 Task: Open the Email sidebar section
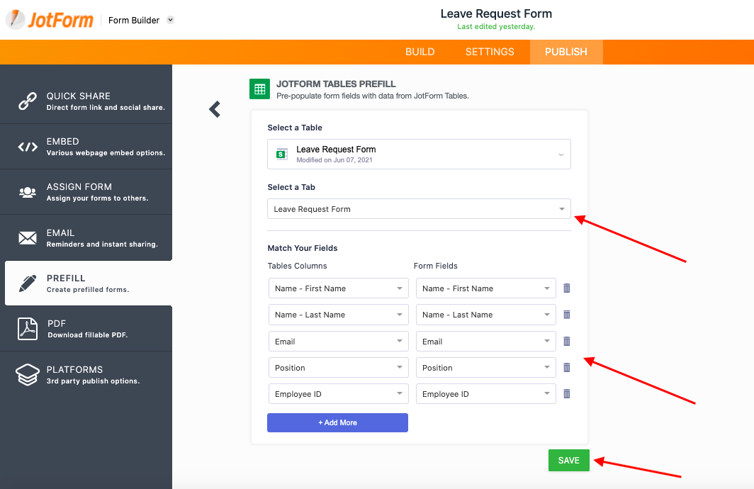click(x=86, y=237)
